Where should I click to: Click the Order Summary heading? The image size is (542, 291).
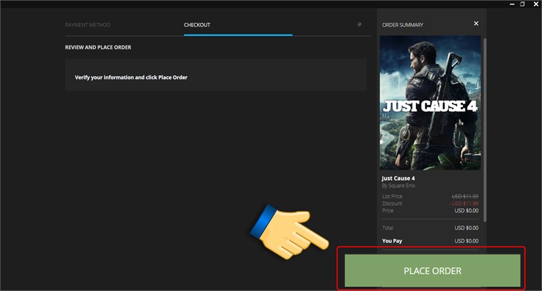pyautogui.click(x=402, y=25)
